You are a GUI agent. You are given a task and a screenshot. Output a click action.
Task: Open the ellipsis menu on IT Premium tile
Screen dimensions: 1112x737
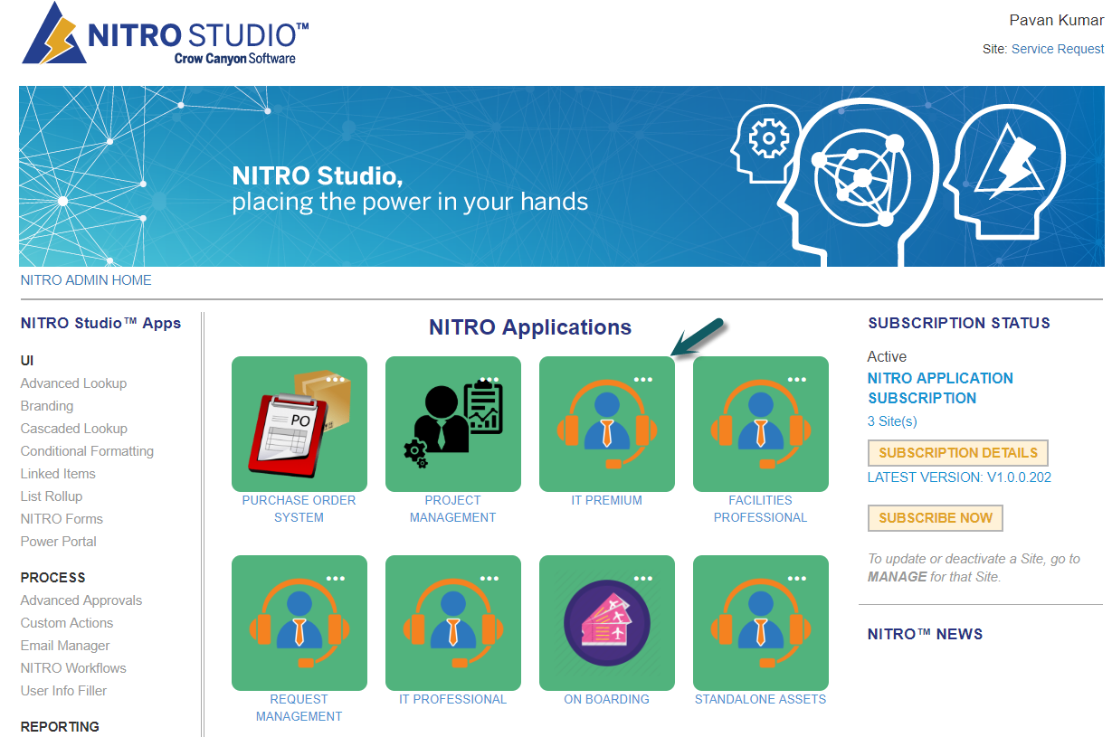643,380
